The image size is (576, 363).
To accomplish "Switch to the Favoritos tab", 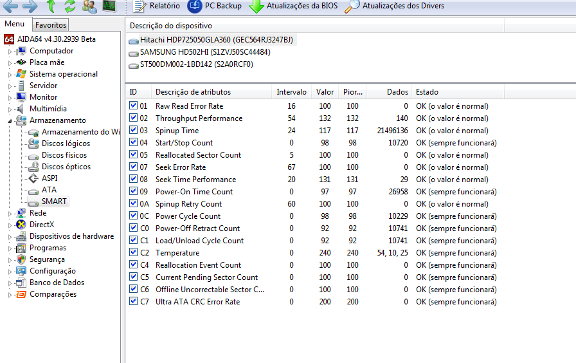I will pyautogui.click(x=51, y=25).
